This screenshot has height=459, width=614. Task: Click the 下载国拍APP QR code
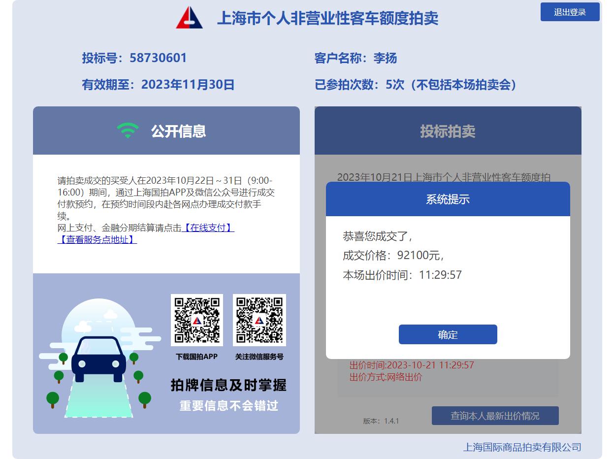(197, 320)
